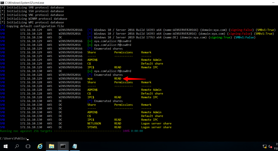Screen dimensions: 278x151
Task: Open File Explorer from the taskbar
Action: (x=51, y=146)
